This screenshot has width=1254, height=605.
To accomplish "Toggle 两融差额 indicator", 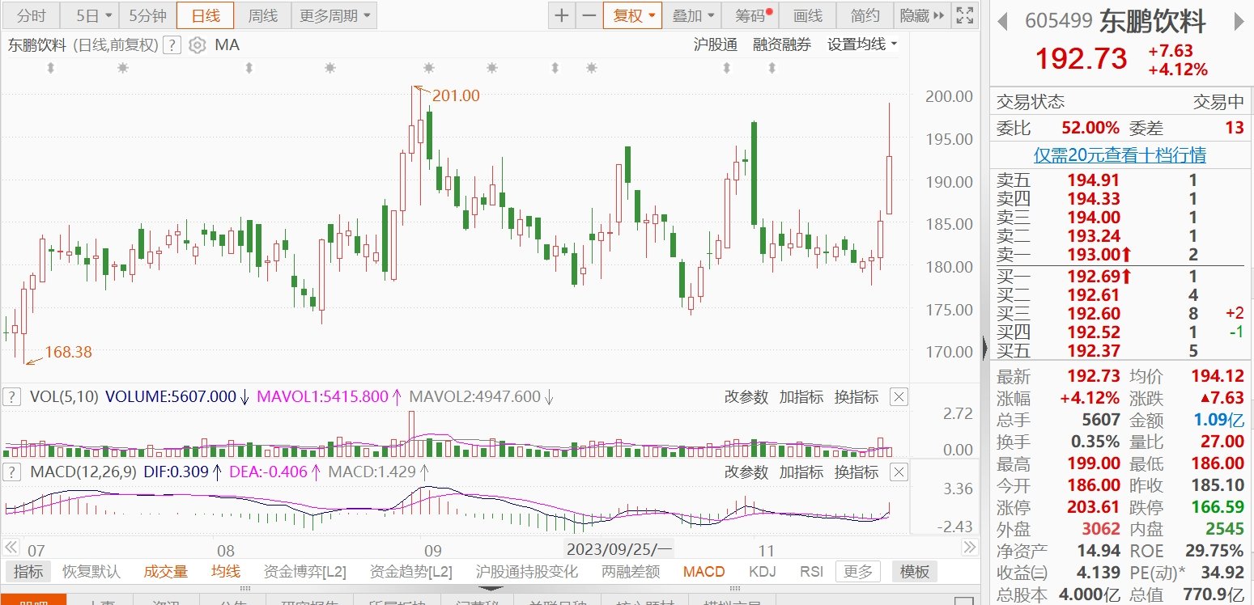I will tap(631, 572).
